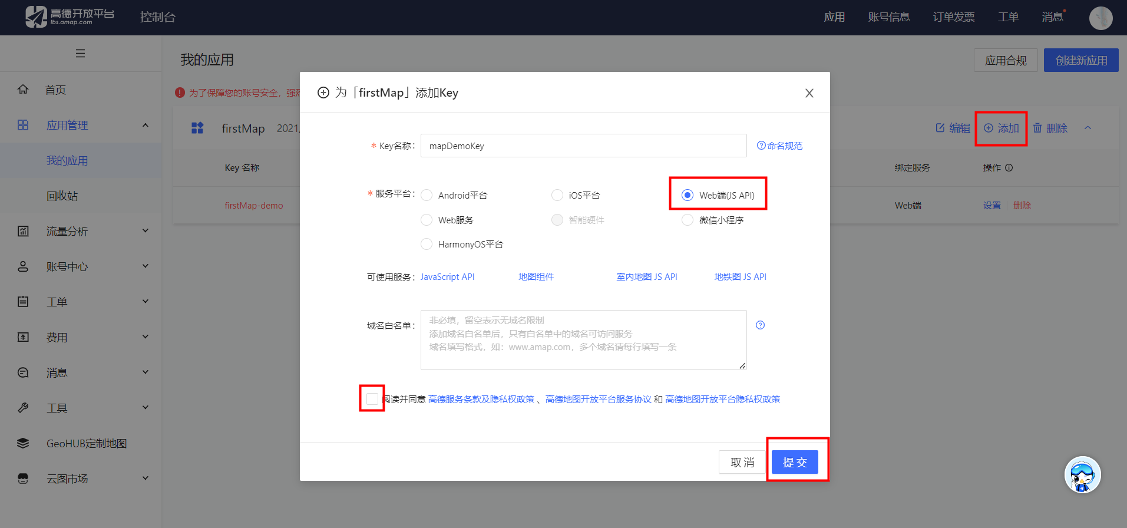
Task: Click 设置 for the firstMap-demo key
Action: pyautogui.click(x=992, y=205)
